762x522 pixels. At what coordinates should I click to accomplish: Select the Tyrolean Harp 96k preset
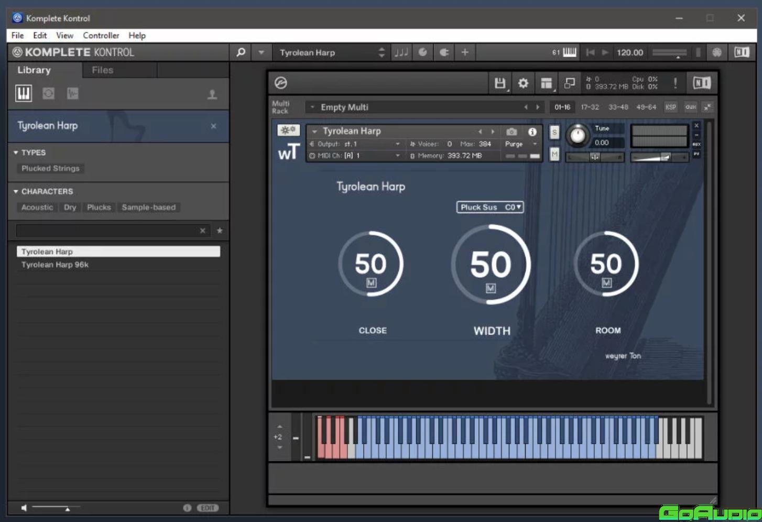coord(118,265)
